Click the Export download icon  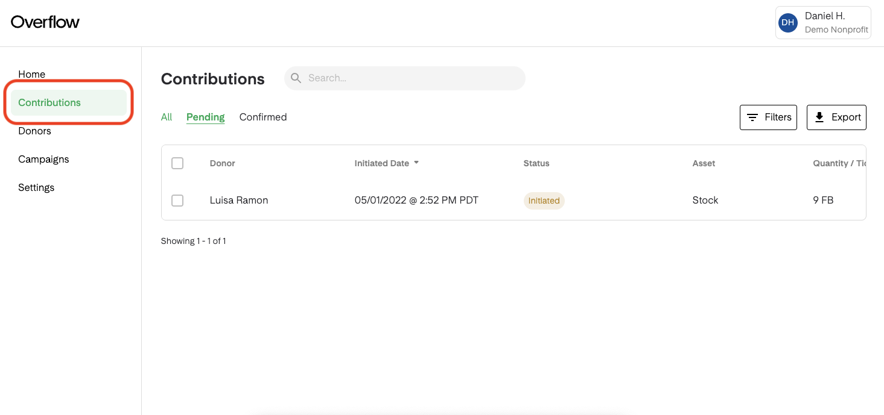coord(819,117)
